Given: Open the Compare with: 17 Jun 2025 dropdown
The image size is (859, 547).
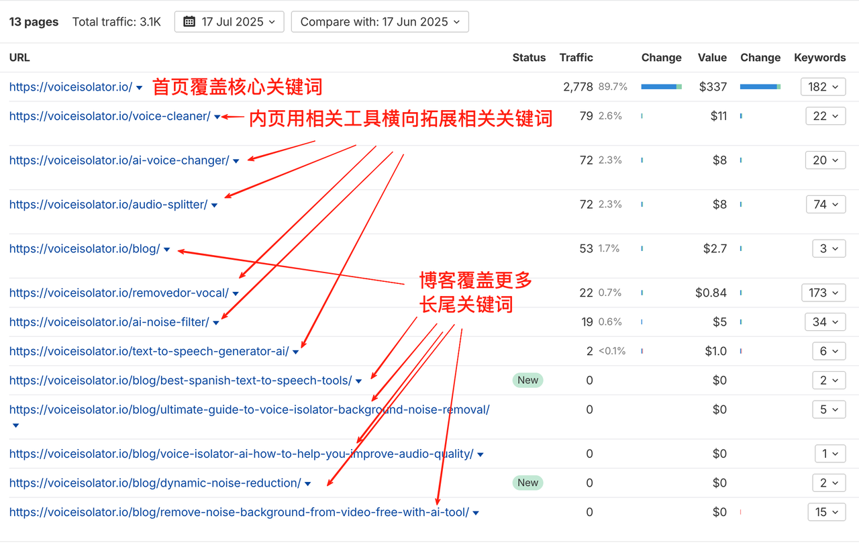Looking at the screenshot, I should tap(380, 21).
